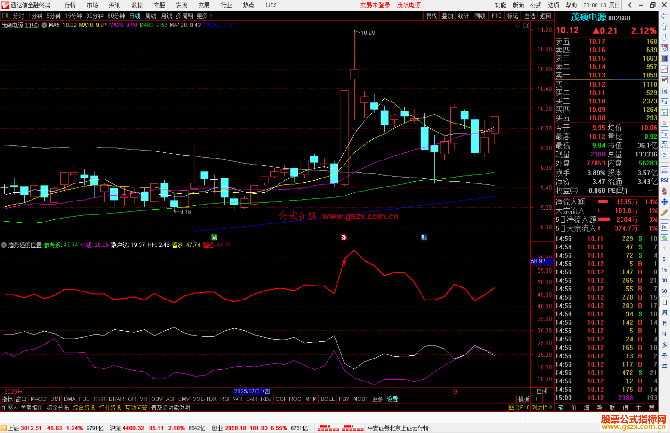Click the 图文F10 link
This screenshot has height=433, width=670.
519,408
